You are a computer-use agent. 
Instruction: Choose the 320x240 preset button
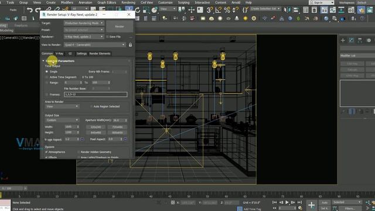point(96,127)
